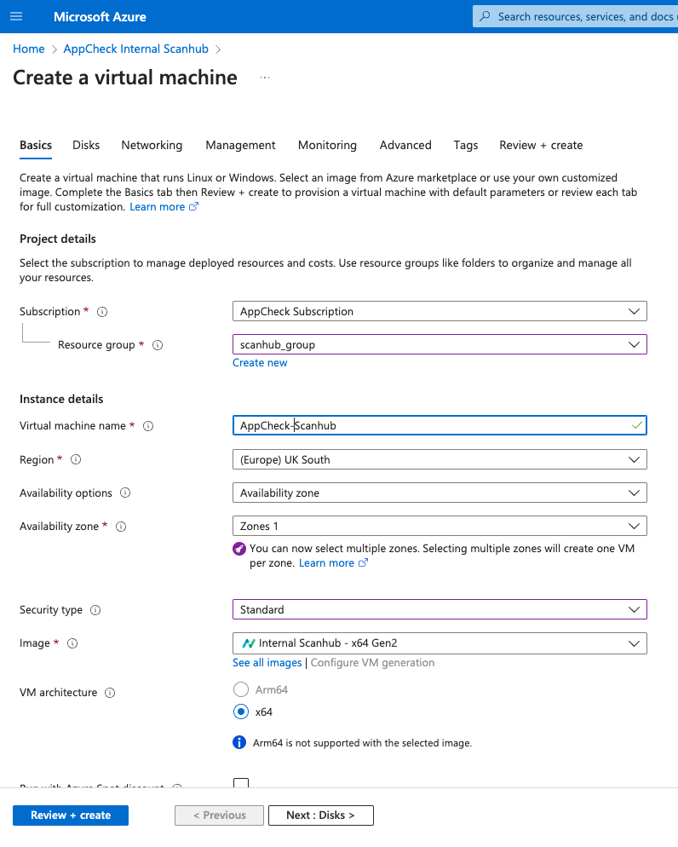Select the Arm64 architecture option

pyautogui.click(x=240, y=690)
